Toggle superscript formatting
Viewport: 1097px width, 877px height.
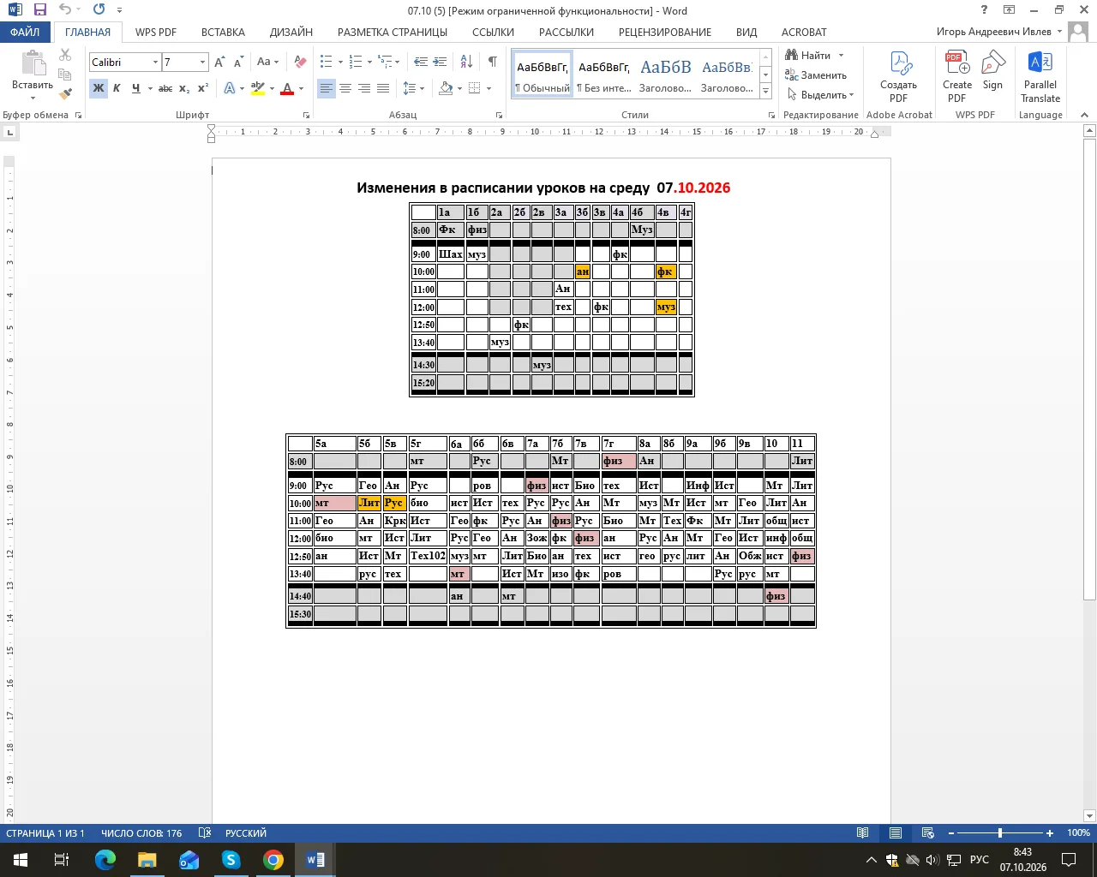(x=203, y=88)
